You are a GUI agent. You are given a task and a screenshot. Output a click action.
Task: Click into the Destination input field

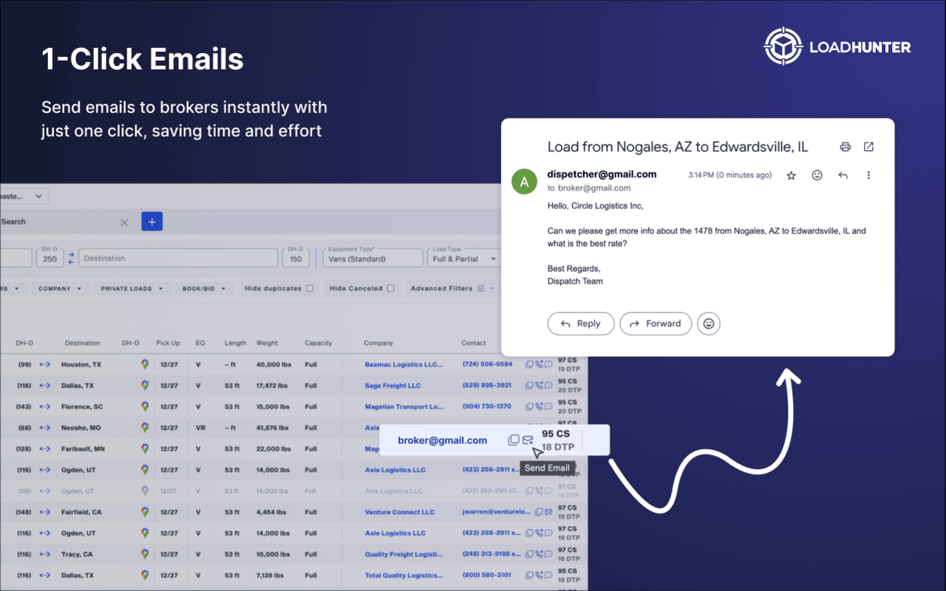[177, 258]
